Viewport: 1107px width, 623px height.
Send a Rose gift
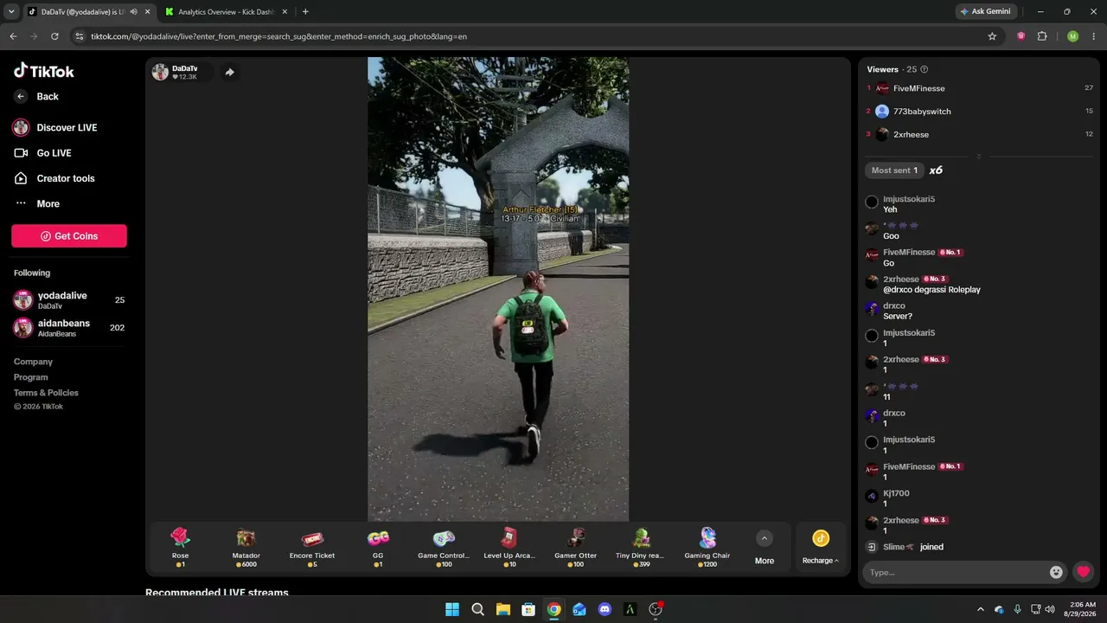coord(180,548)
